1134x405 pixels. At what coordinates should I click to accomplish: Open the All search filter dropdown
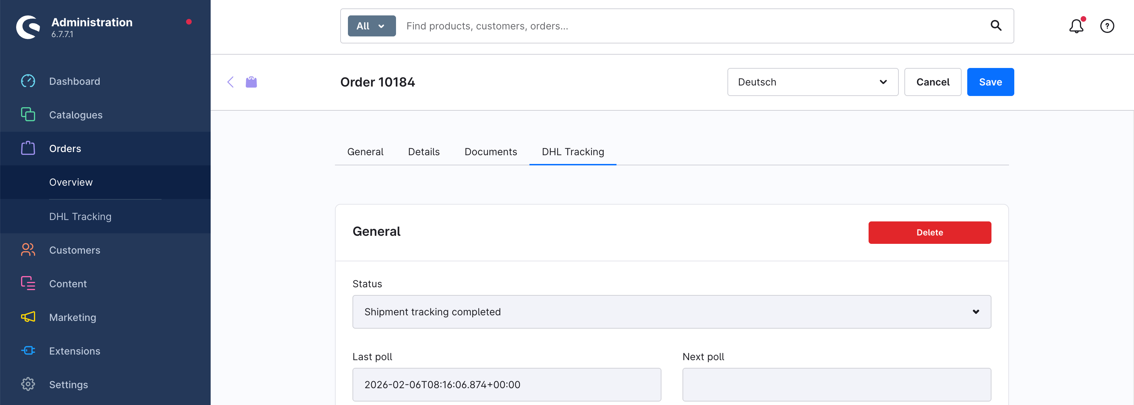click(x=371, y=26)
